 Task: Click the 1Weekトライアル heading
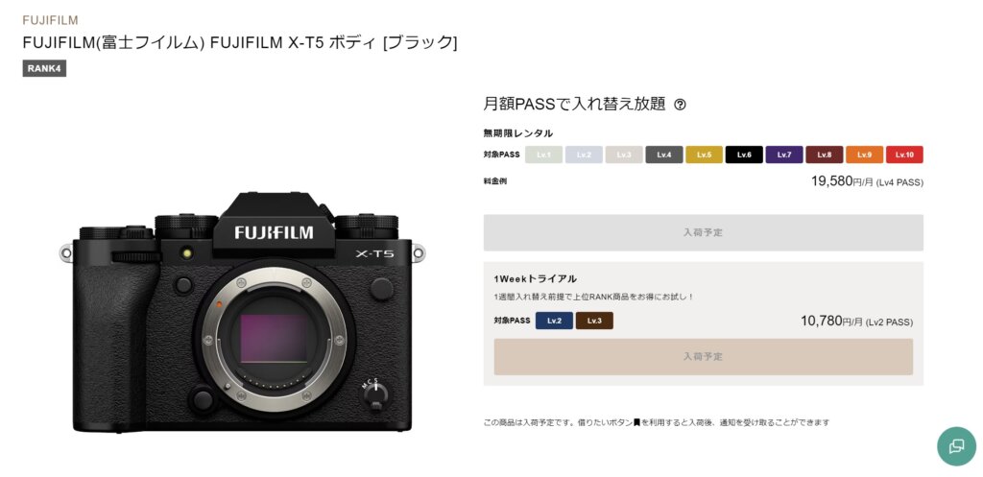click(536, 278)
